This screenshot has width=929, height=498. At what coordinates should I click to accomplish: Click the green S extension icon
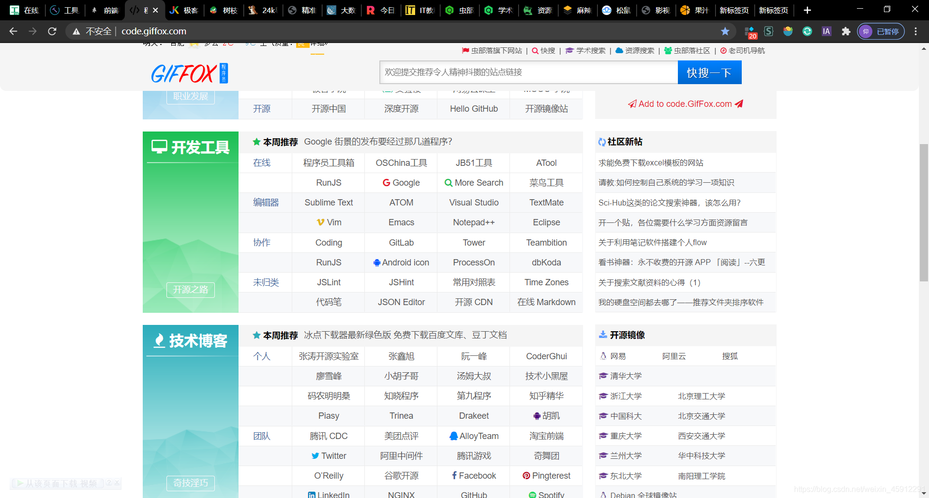(x=768, y=31)
